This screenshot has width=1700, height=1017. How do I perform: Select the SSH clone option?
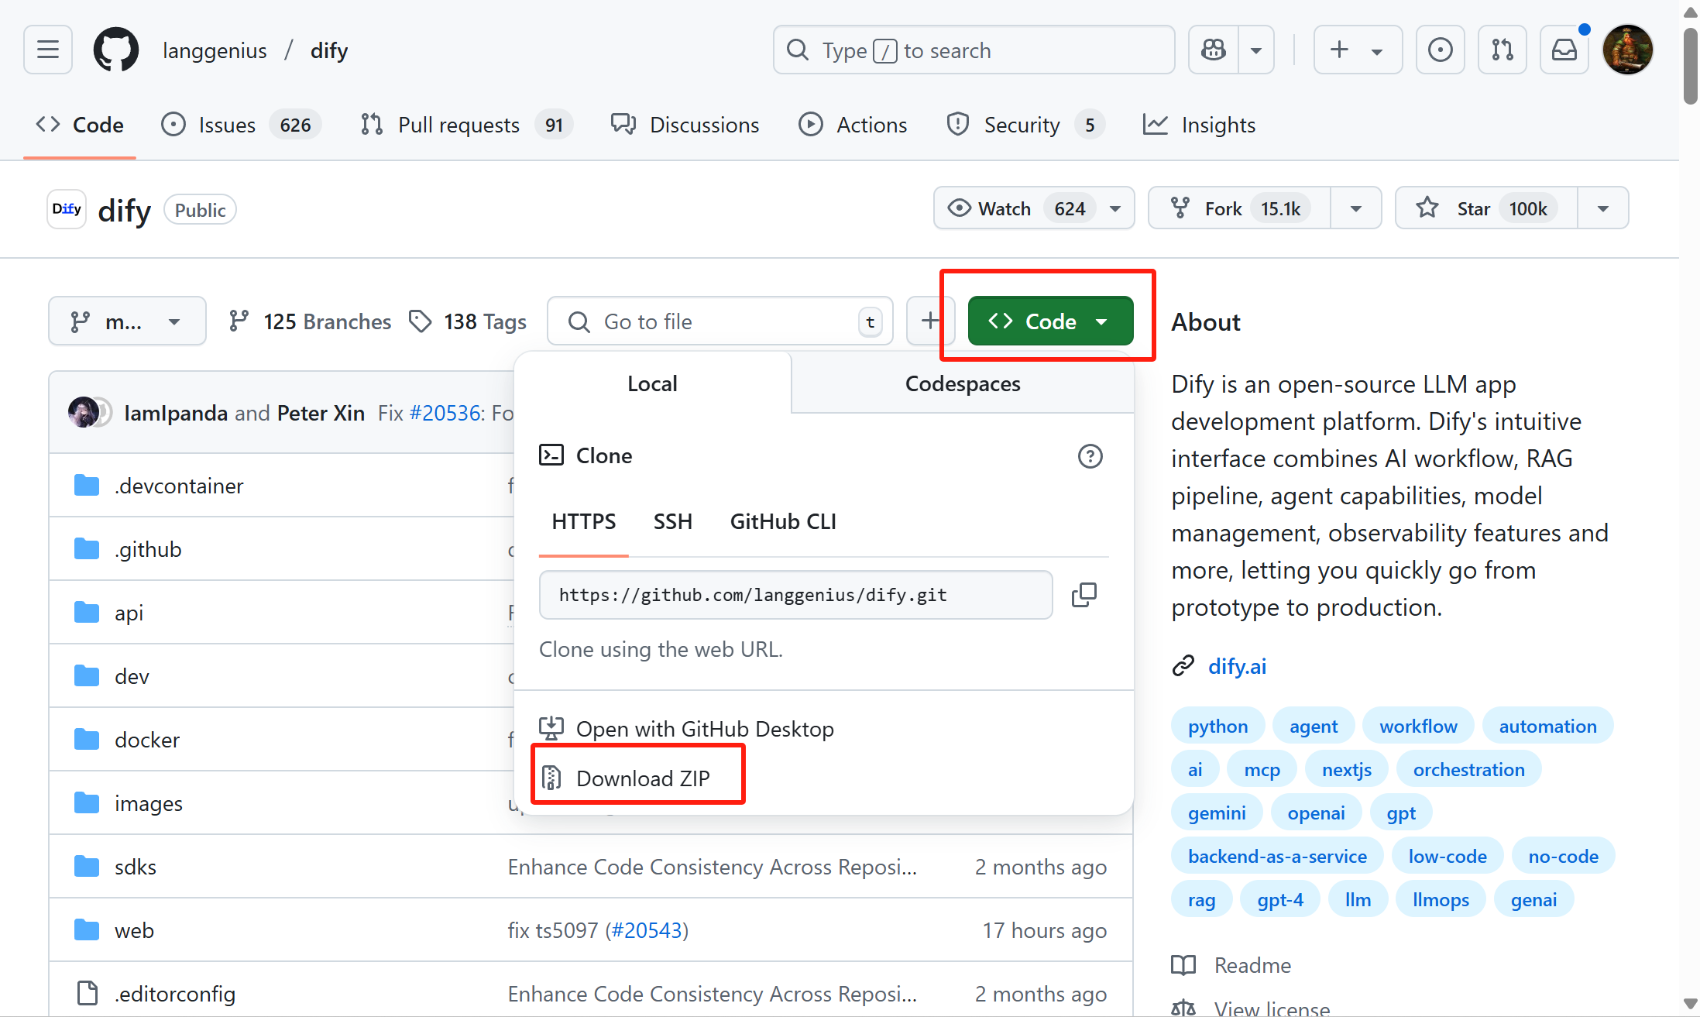(672, 521)
